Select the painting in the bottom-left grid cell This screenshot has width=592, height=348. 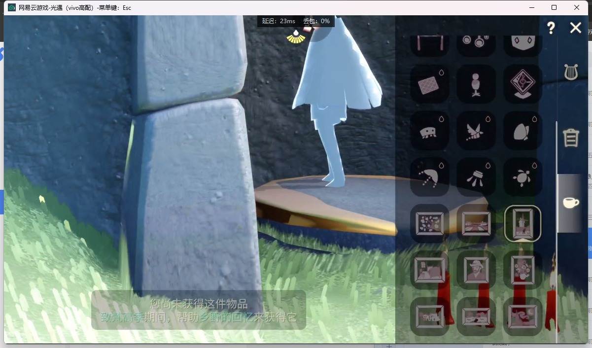pos(429,316)
